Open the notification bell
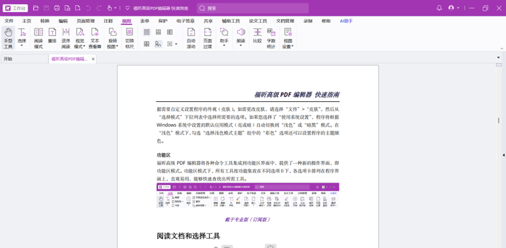 tap(439, 8)
